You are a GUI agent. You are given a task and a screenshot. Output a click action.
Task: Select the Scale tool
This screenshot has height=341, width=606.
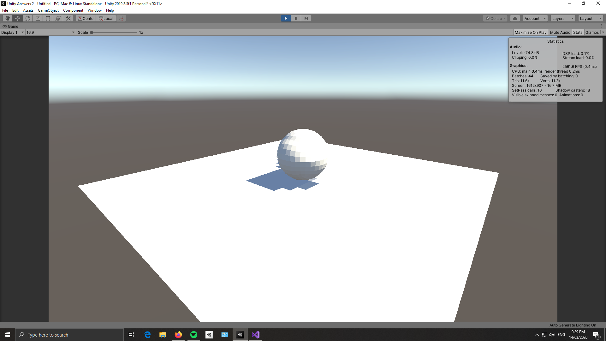coord(38,18)
